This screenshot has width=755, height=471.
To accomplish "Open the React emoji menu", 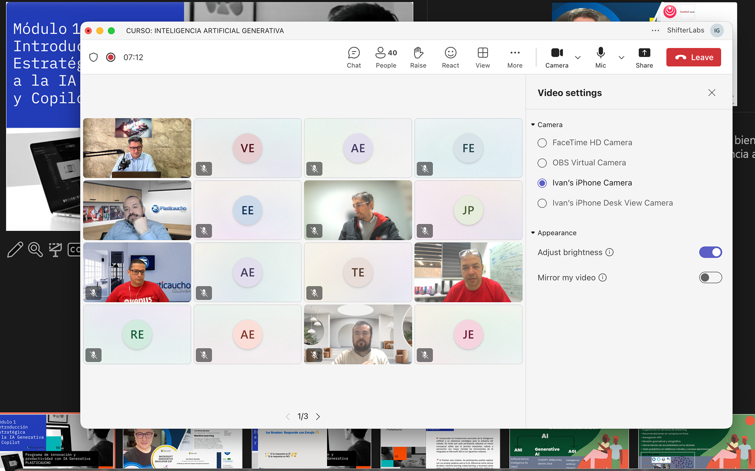I will (x=450, y=57).
